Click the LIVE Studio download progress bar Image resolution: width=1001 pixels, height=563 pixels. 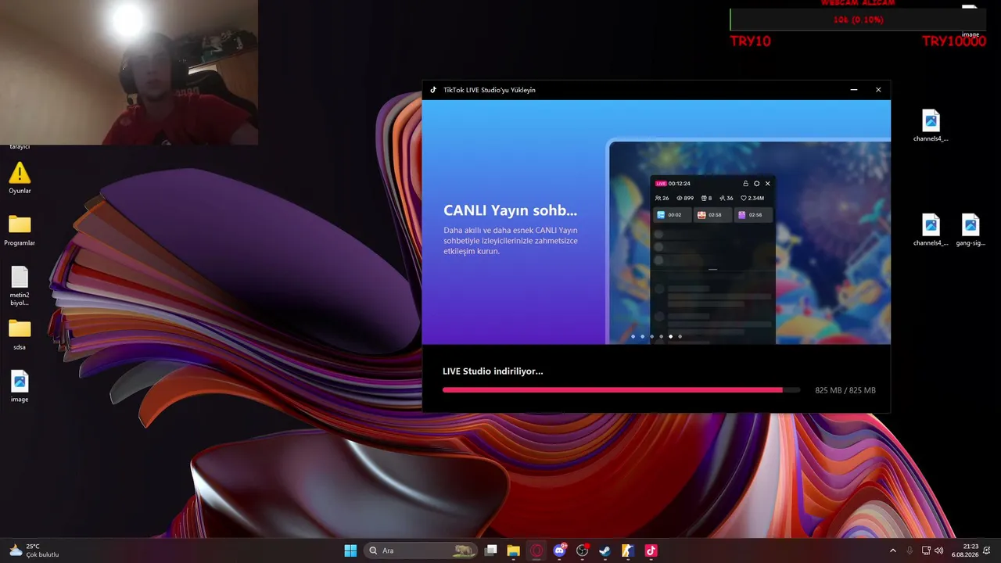coord(621,389)
